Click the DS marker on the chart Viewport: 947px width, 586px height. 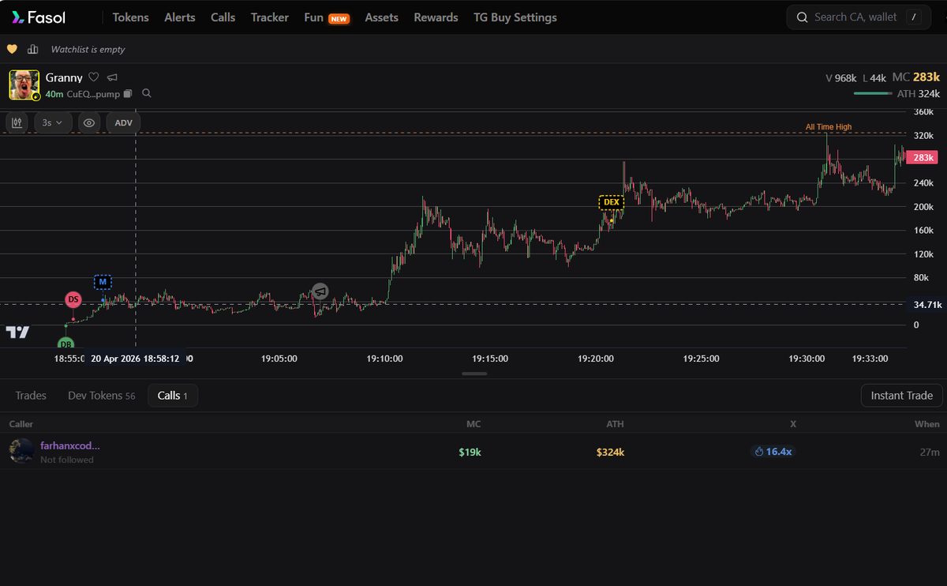pos(73,299)
